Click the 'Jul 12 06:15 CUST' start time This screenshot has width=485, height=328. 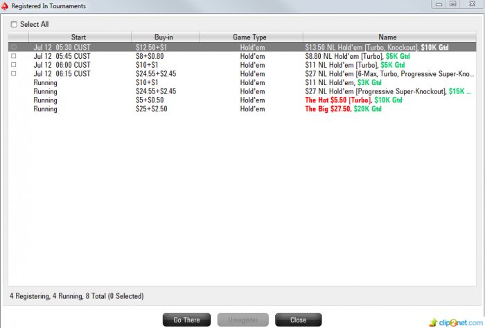(62, 74)
